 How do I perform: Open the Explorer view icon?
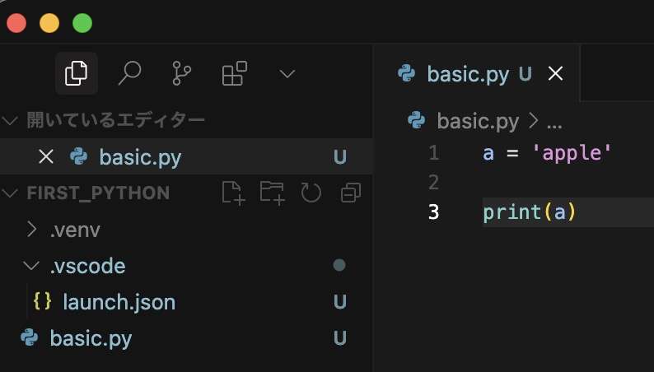77,73
